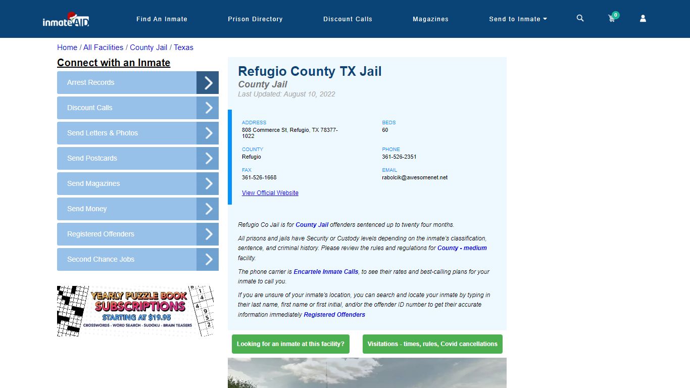This screenshot has width=690, height=388.
Task: Click the phone number 361-526-2351
Action: click(399, 157)
